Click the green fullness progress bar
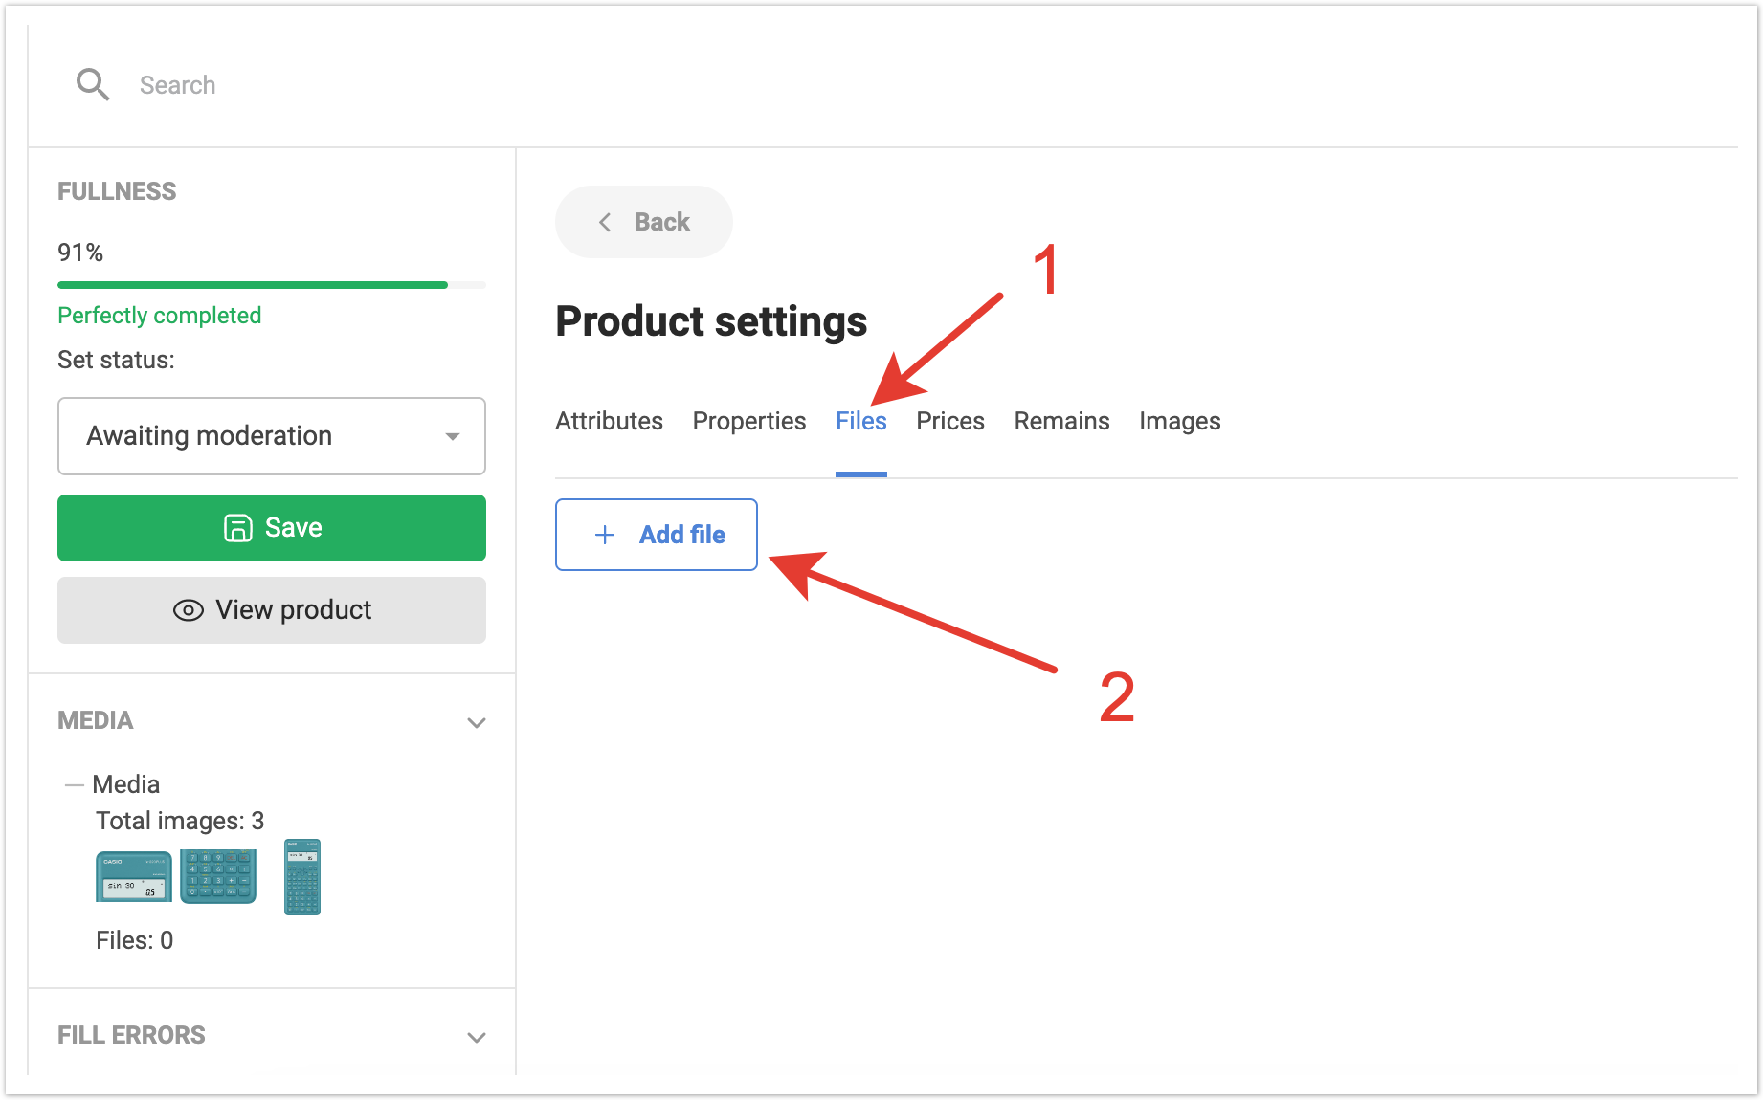The height and width of the screenshot is (1100, 1763). (x=253, y=284)
